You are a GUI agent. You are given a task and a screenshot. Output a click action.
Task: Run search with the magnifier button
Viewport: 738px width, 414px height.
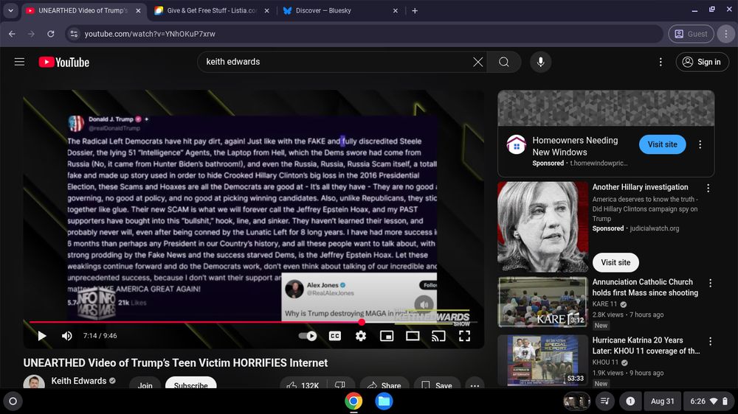(x=503, y=62)
